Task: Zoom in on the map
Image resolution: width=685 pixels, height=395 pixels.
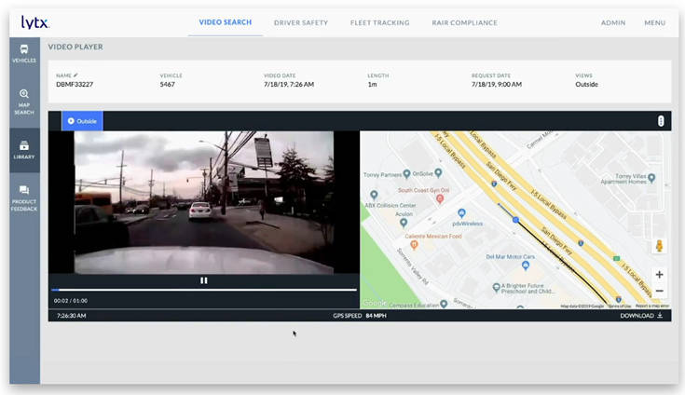Action: (659, 275)
